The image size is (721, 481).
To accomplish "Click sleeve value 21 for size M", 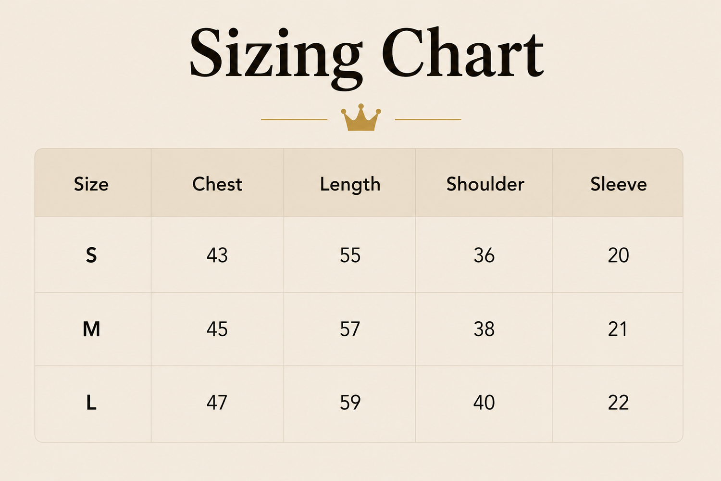I will pos(618,329).
